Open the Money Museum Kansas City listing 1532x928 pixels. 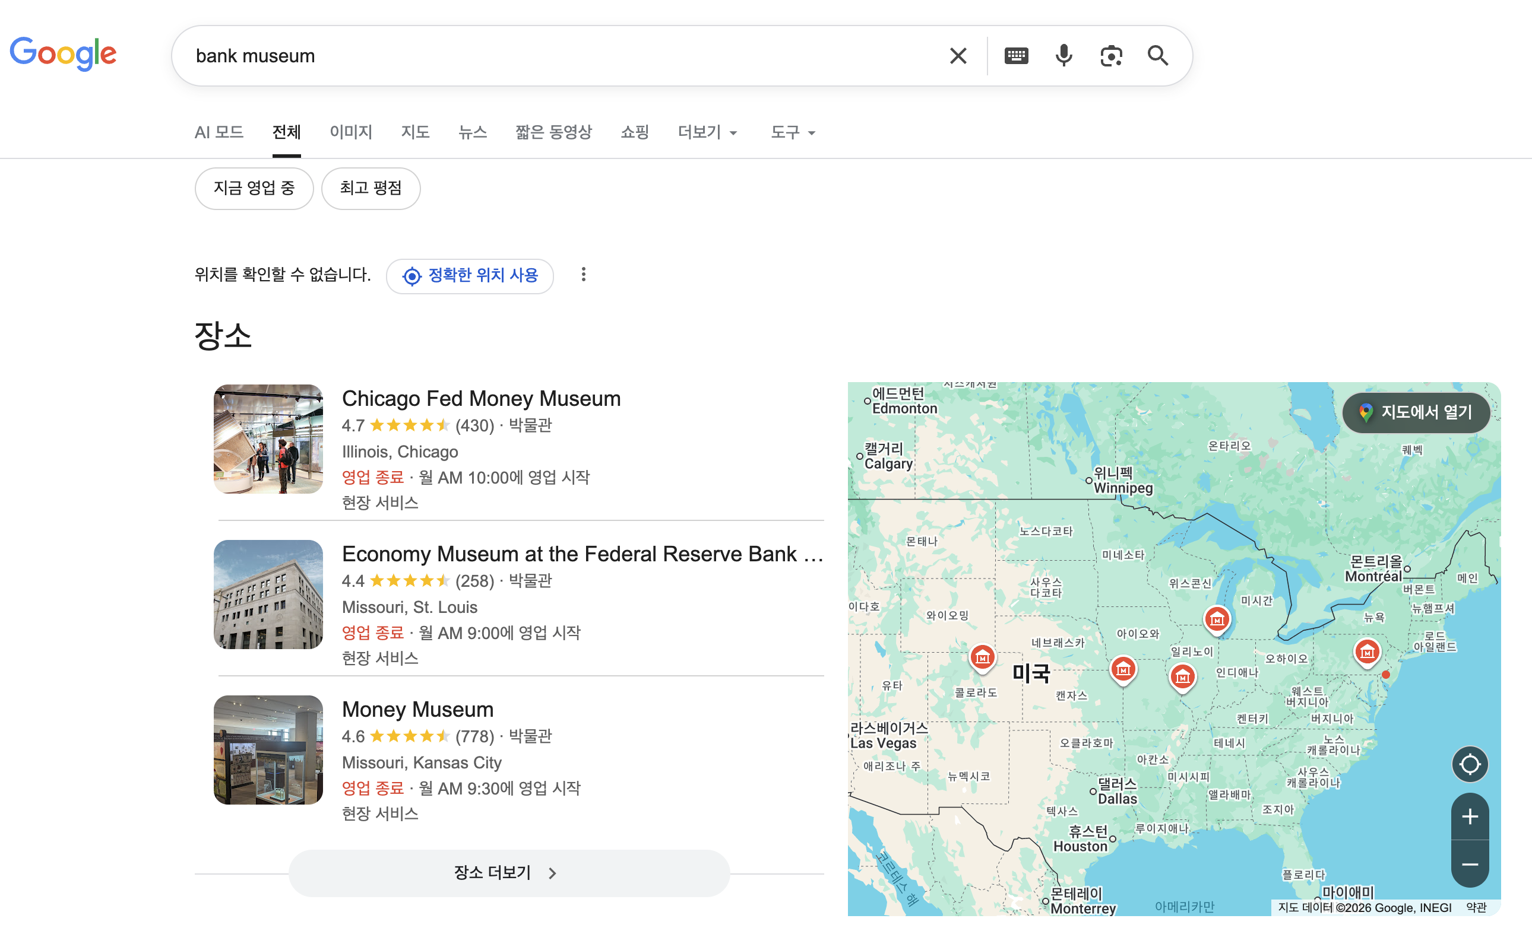point(418,708)
